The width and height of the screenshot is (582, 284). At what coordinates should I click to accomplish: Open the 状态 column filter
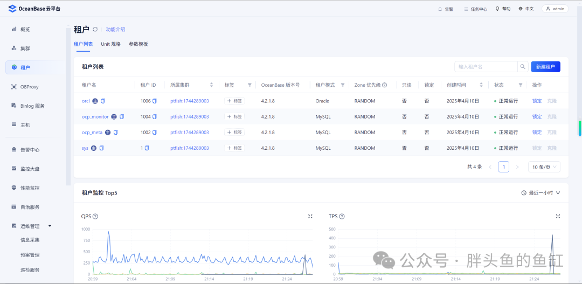point(521,85)
